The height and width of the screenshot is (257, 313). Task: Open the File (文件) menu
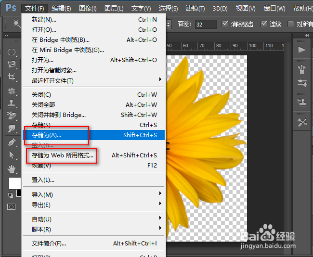[x=35, y=8]
